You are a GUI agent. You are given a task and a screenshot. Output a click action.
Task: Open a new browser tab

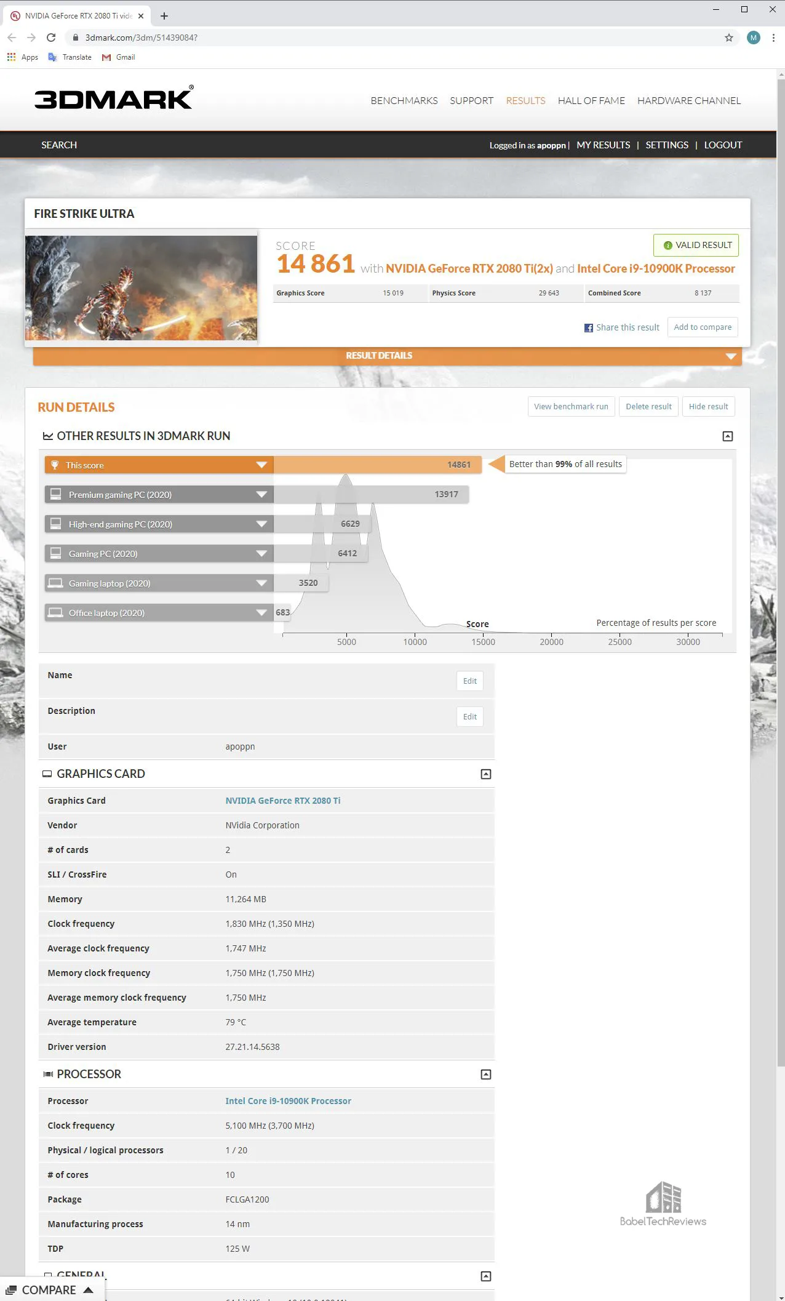pos(164,16)
